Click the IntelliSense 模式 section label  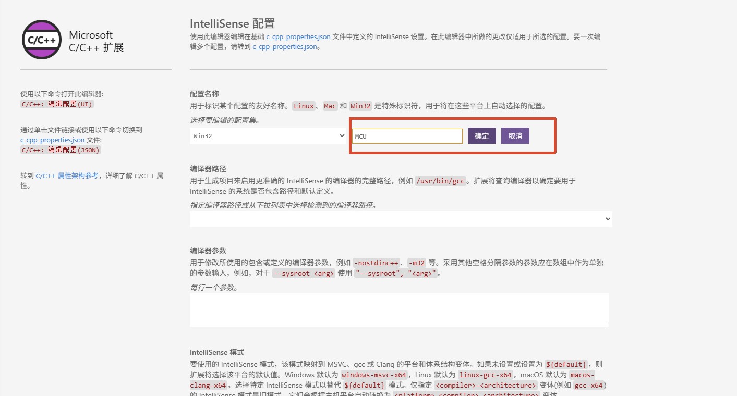pyautogui.click(x=217, y=352)
